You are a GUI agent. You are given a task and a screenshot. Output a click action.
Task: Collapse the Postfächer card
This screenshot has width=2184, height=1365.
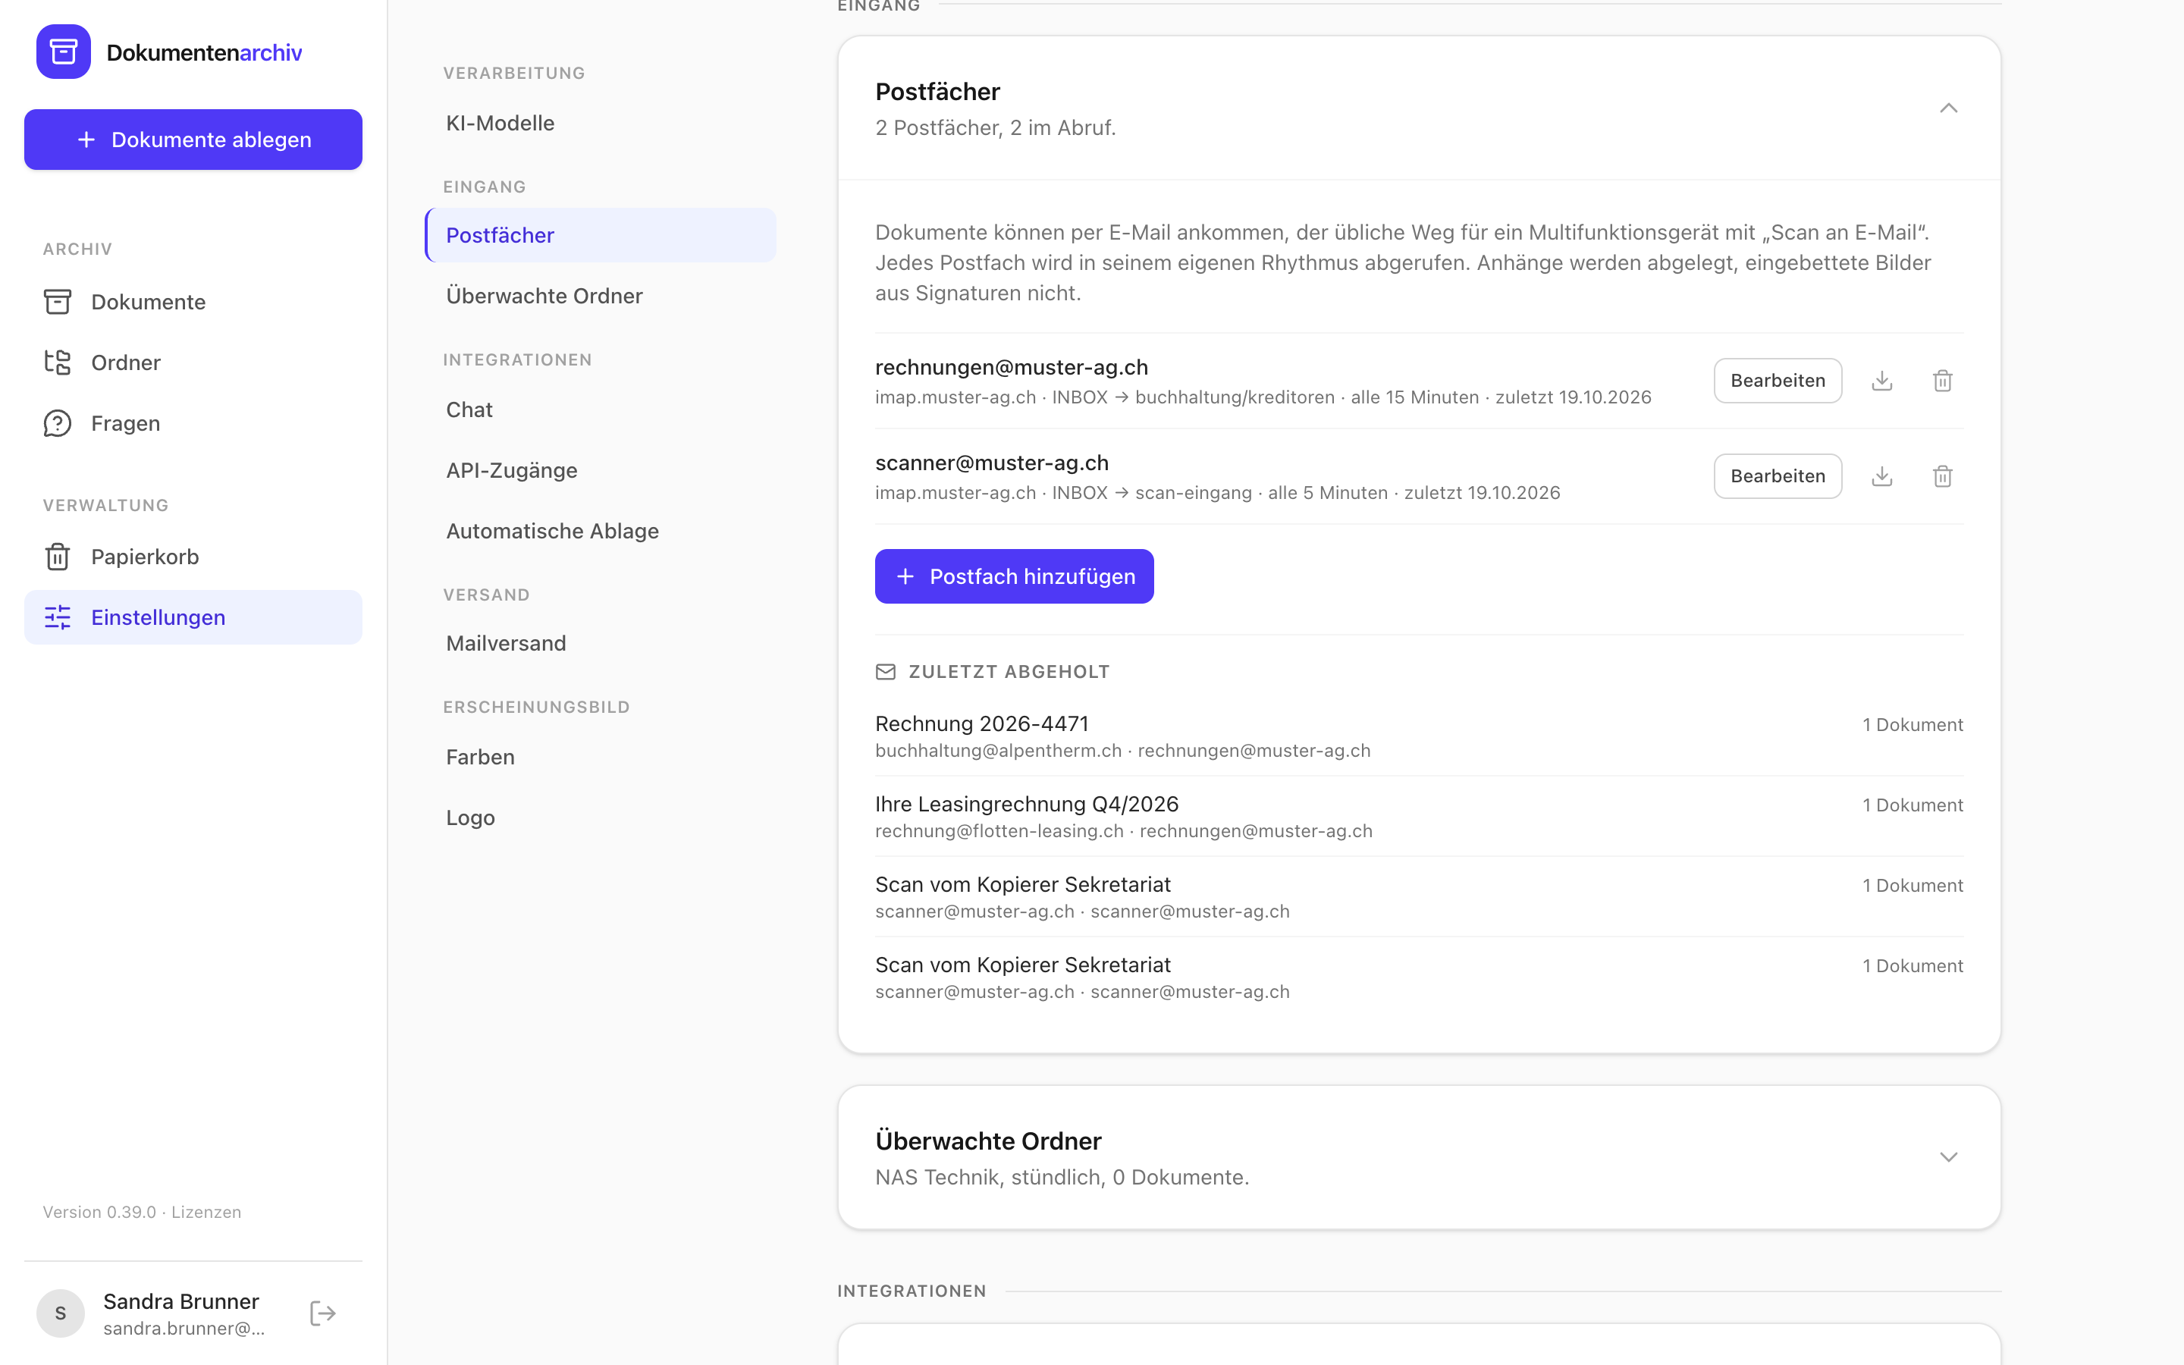pos(1948,108)
